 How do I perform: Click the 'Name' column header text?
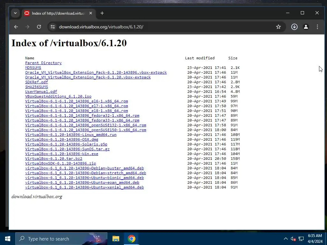point(30,58)
